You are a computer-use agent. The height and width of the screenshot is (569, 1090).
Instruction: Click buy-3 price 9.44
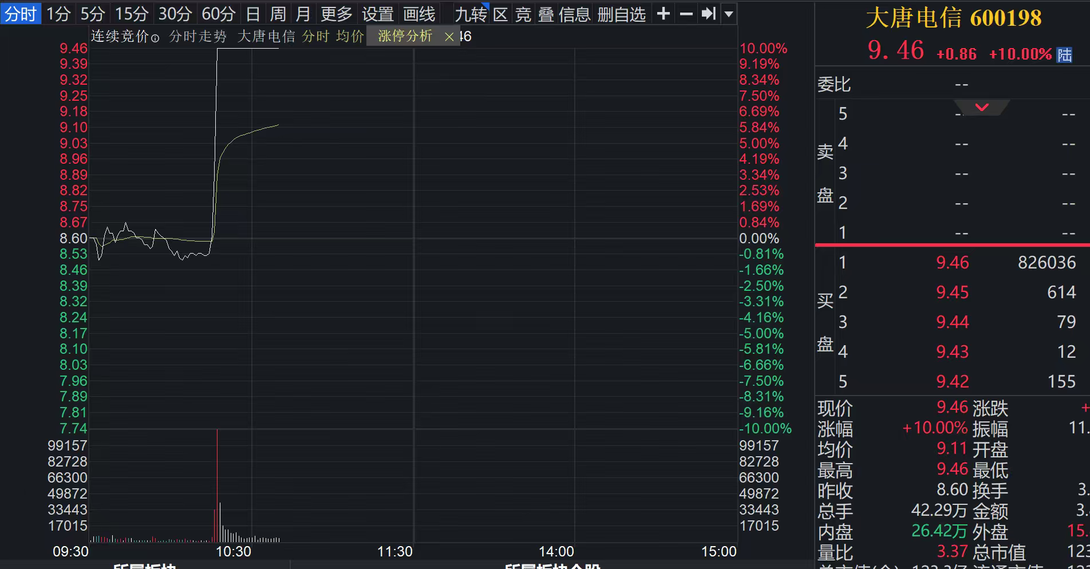tap(953, 322)
